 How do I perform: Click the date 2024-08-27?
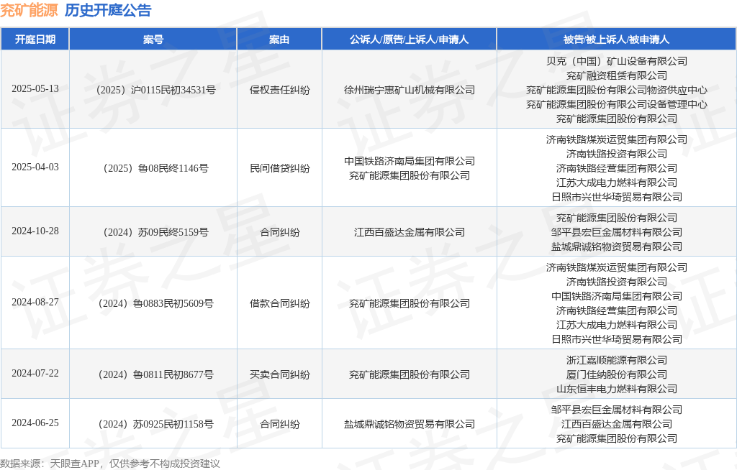pyautogui.click(x=35, y=302)
